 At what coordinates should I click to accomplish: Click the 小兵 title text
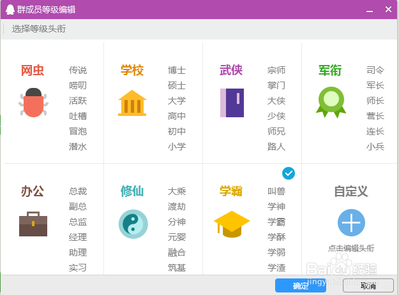375,147
